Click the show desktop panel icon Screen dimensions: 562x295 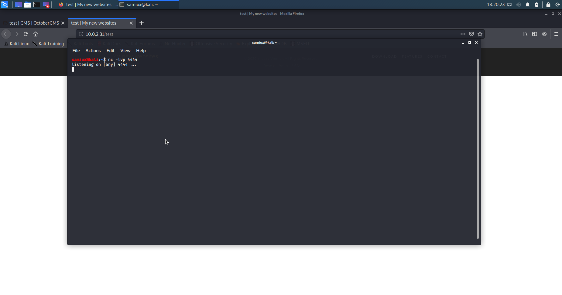(19, 5)
